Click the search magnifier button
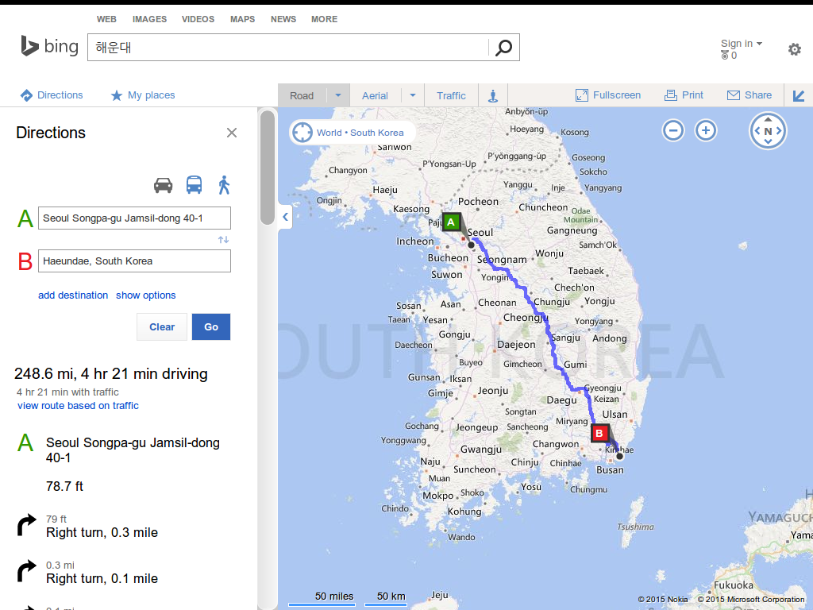 pyautogui.click(x=503, y=48)
